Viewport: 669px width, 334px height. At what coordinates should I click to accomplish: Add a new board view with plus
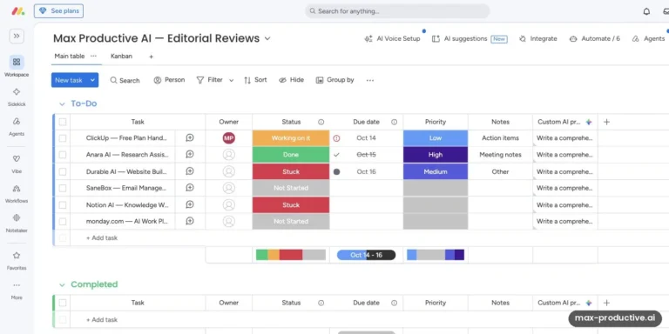point(151,57)
